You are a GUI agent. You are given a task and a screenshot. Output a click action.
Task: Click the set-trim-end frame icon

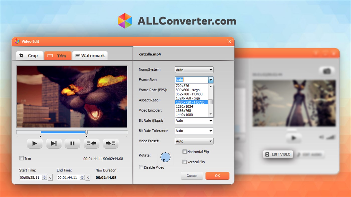click(110, 143)
